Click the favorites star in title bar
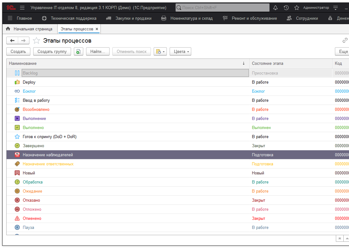The height and width of the screenshot is (248, 349). coord(297,8)
